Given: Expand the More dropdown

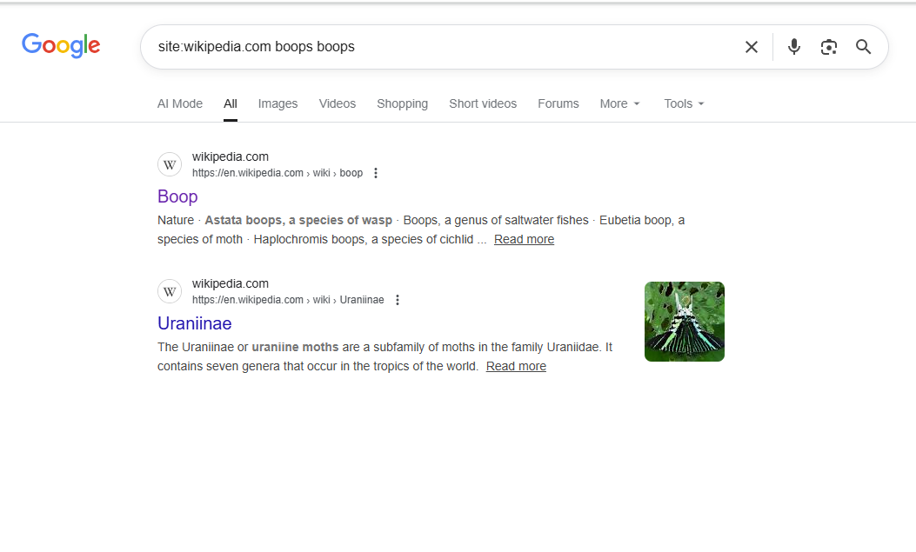Looking at the screenshot, I should 619,103.
